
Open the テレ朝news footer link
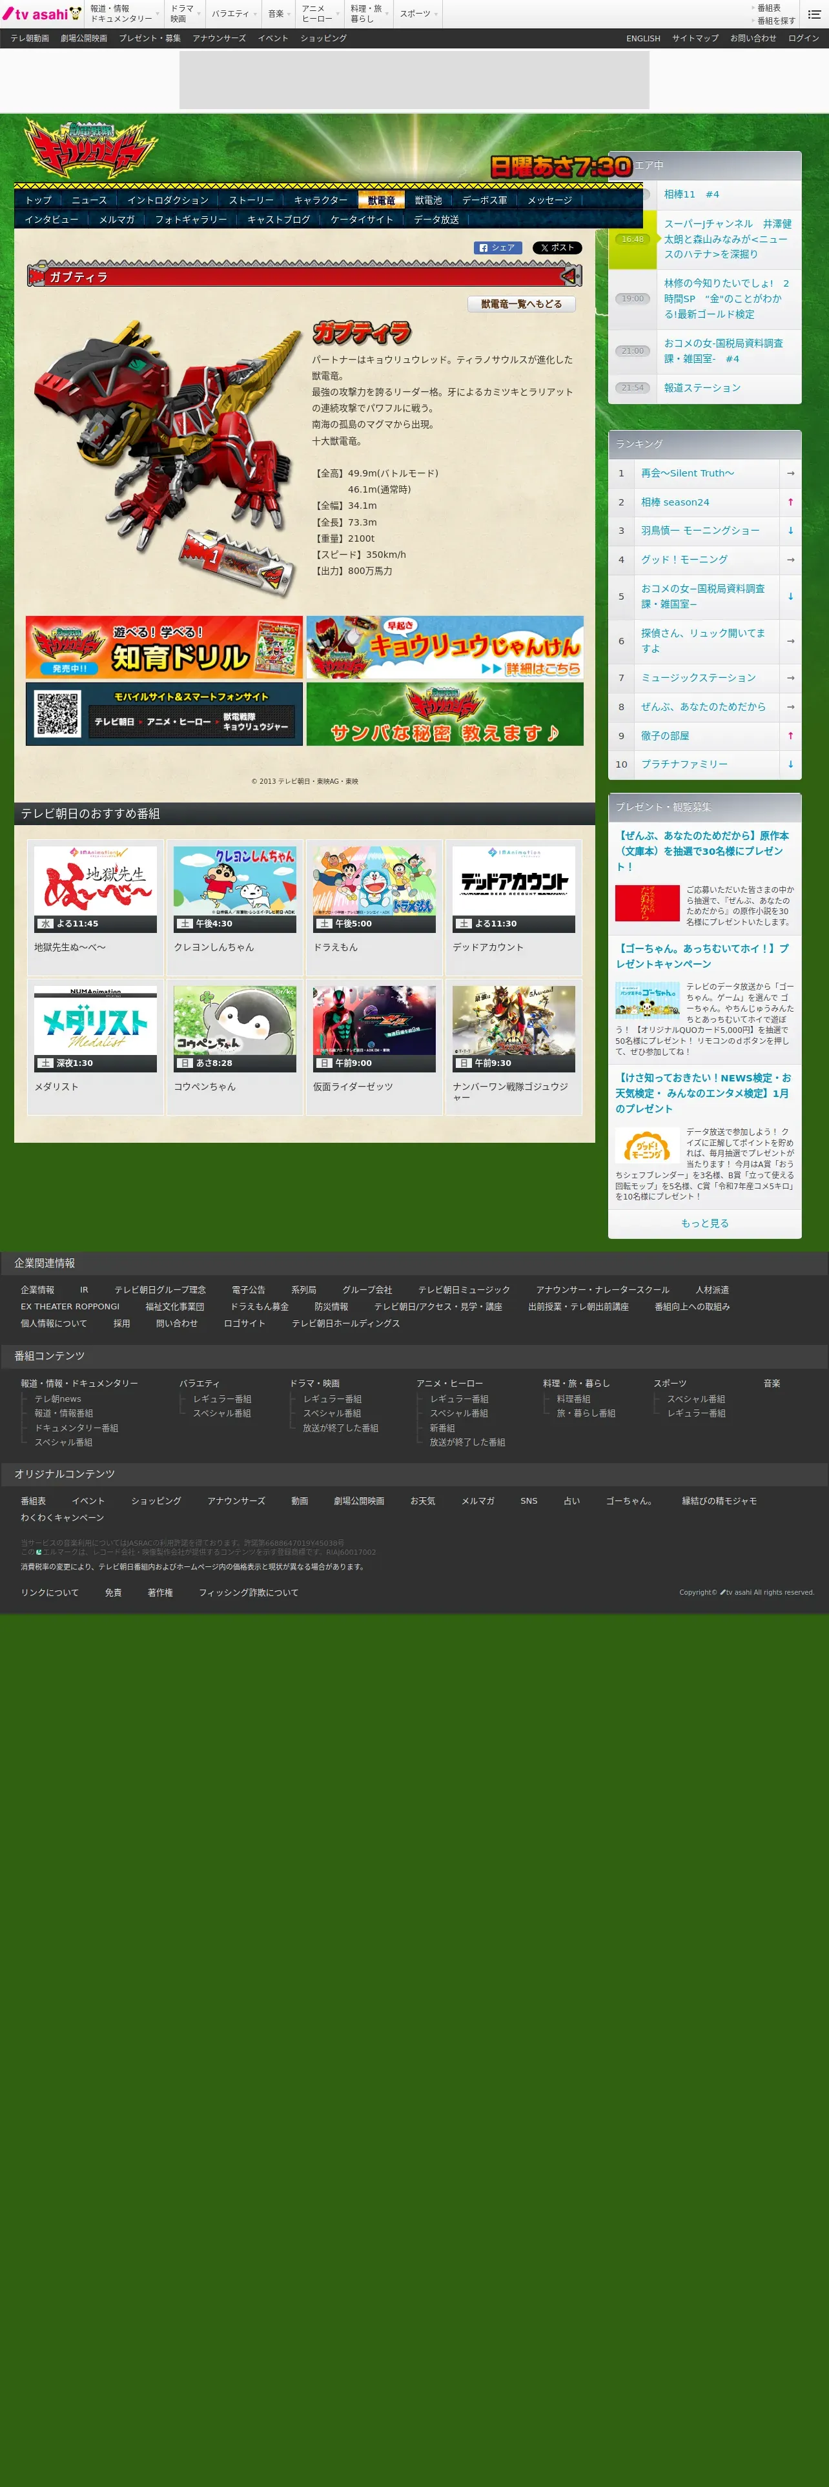click(x=58, y=1399)
